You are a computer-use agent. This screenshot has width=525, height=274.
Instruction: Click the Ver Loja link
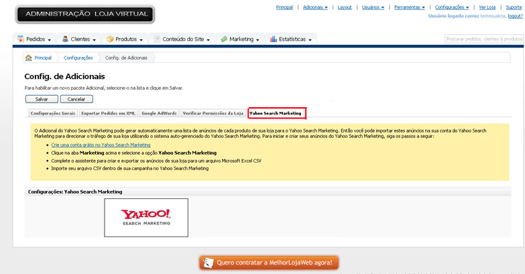pyautogui.click(x=487, y=7)
